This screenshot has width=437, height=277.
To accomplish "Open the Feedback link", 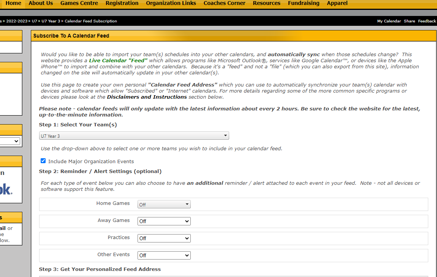I will point(427,21).
